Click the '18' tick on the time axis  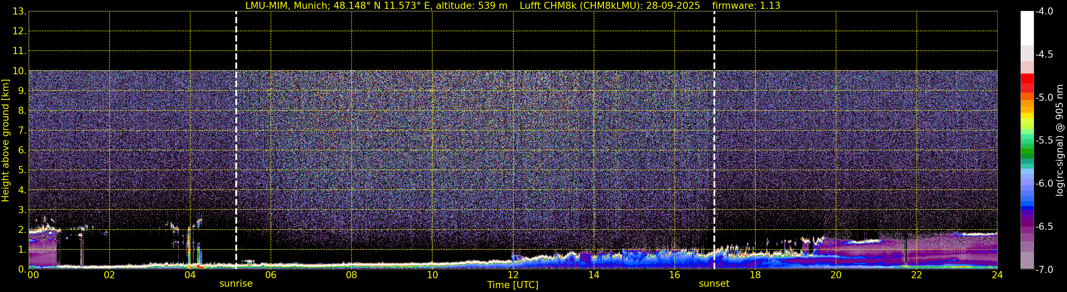[755, 275]
